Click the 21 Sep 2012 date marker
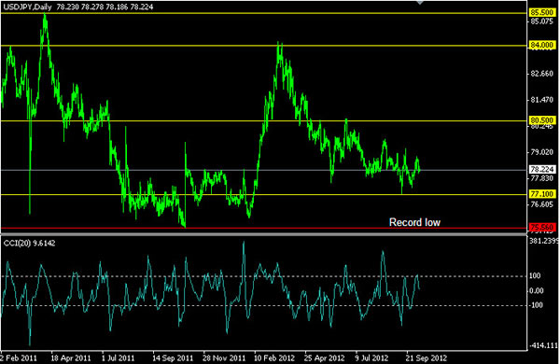 click(427, 357)
